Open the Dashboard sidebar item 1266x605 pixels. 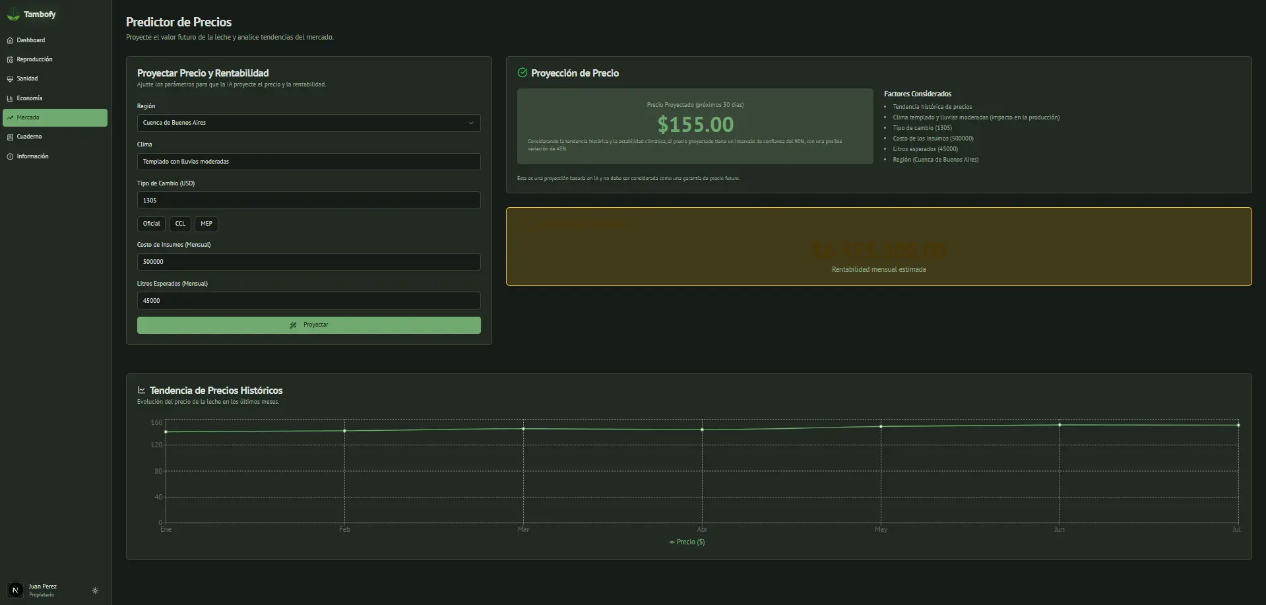(30, 40)
